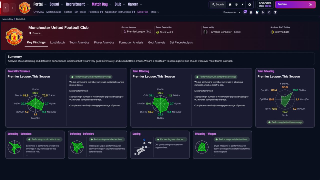Open the scouting player search shortcut icon
The image size is (320, 180).
[x=263, y=12]
